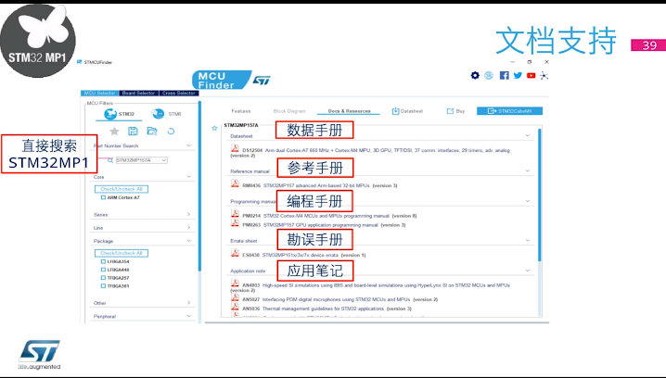Image resolution: width=666 pixels, height=378 pixels.
Task: Check the LFBGA448 package checkbox
Action: coord(103,270)
